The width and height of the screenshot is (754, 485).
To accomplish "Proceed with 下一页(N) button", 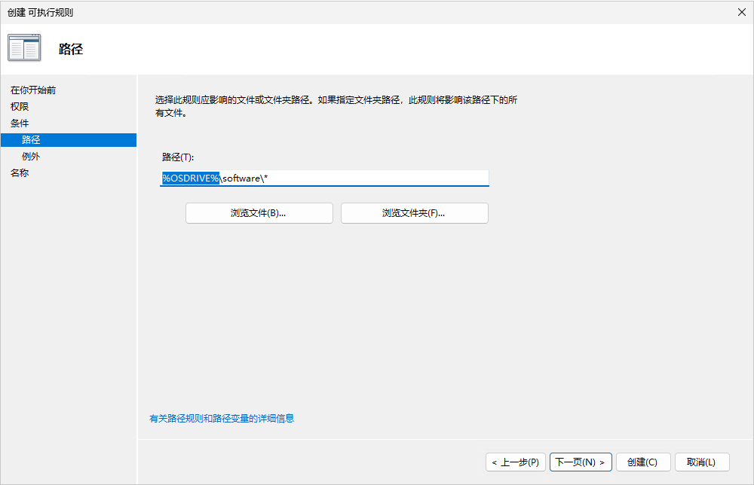I will (581, 462).
